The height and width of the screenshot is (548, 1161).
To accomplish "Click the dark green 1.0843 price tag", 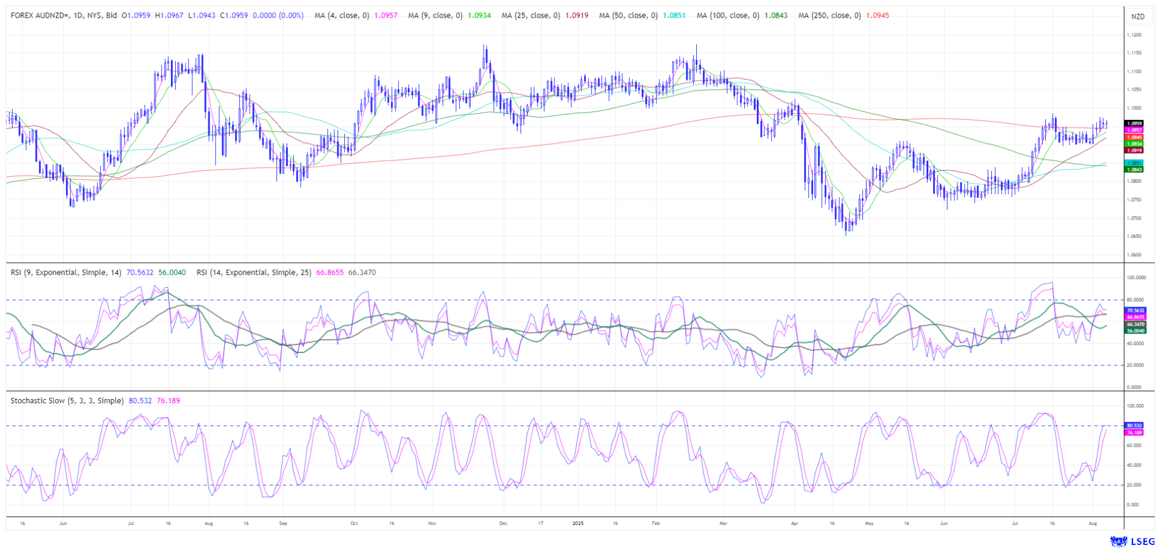I will point(1134,170).
